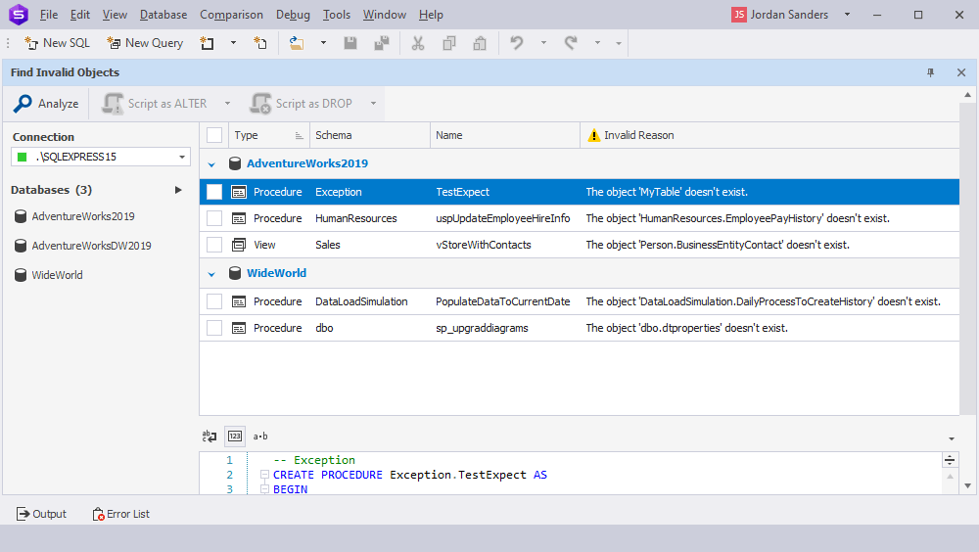Collapse the AdventureWorks2019 group
This screenshot has width=979, height=552.
[x=212, y=163]
